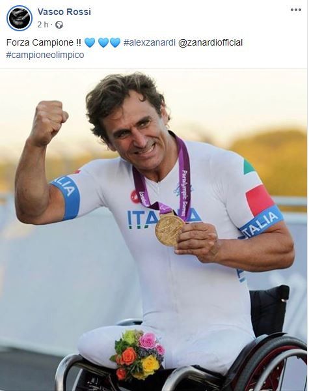Click Vasco Rossi's profile picture

coord(20,18)
